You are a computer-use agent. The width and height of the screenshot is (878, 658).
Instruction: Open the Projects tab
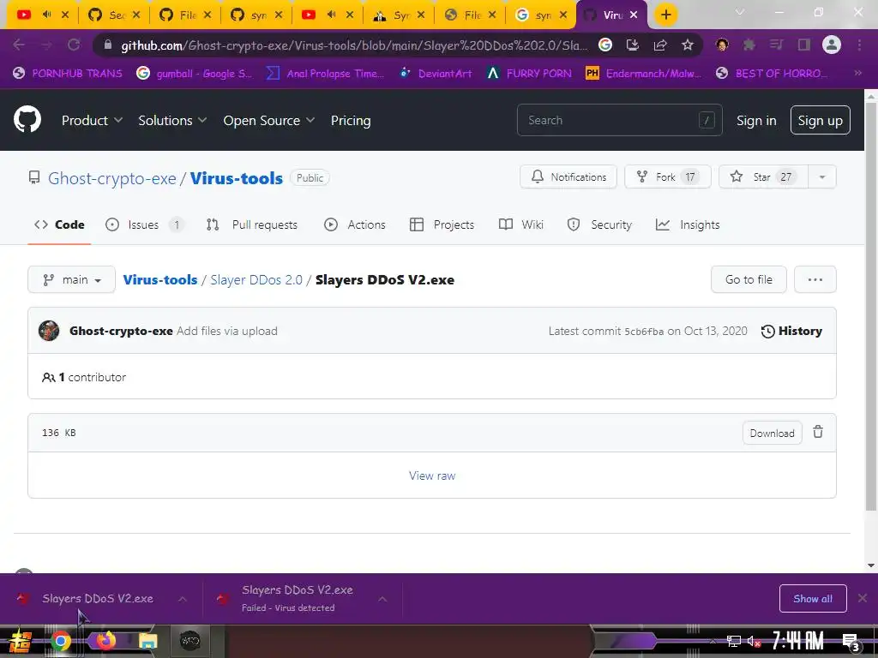(x=442, y=224)
